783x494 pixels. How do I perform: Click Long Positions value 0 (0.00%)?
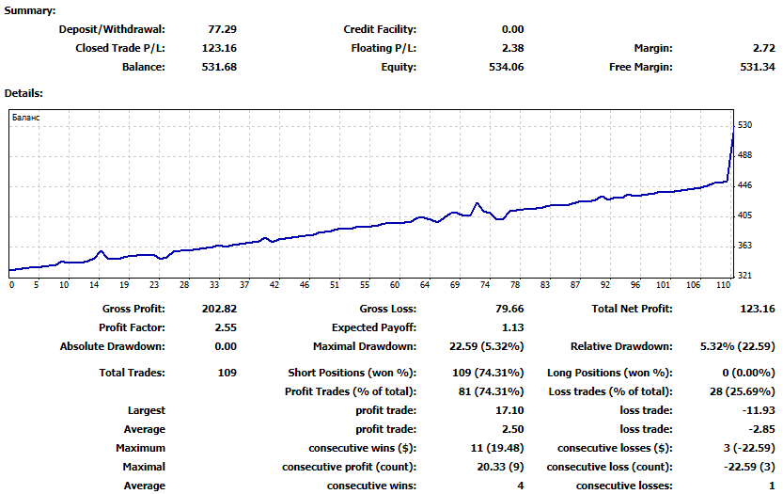(748, 373)
